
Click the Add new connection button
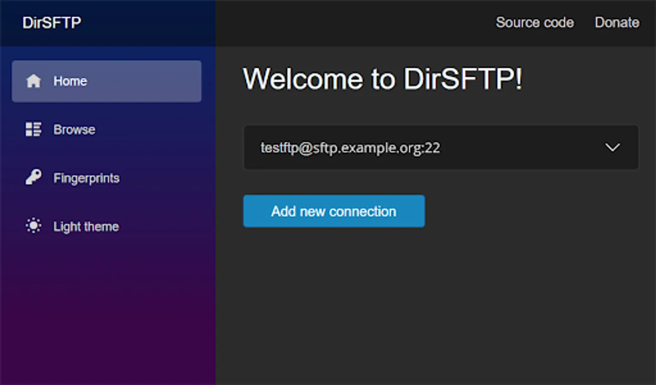pyautogui.click(x=333, y=211)
